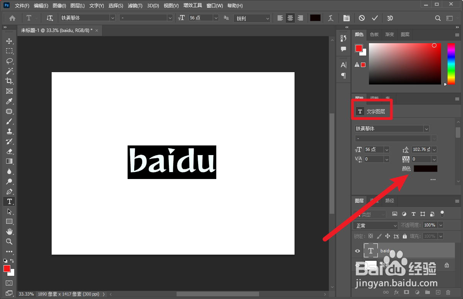Image resolution: width=463 pixels, height=299 pixels.
Task: Open blend mode 正常 dropdown
Action: coord(375,225)
